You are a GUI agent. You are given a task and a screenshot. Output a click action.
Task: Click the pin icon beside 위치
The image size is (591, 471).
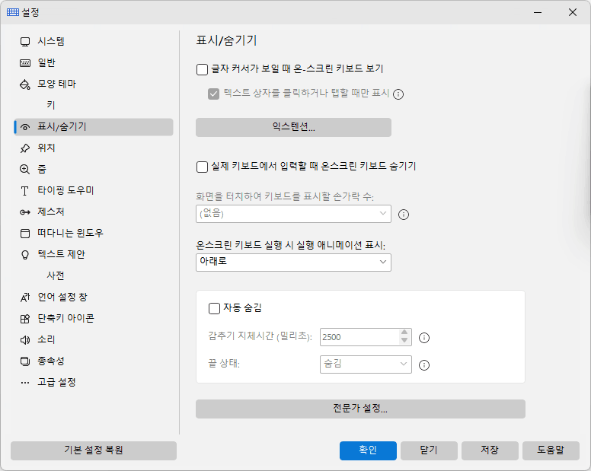(25, 148)
